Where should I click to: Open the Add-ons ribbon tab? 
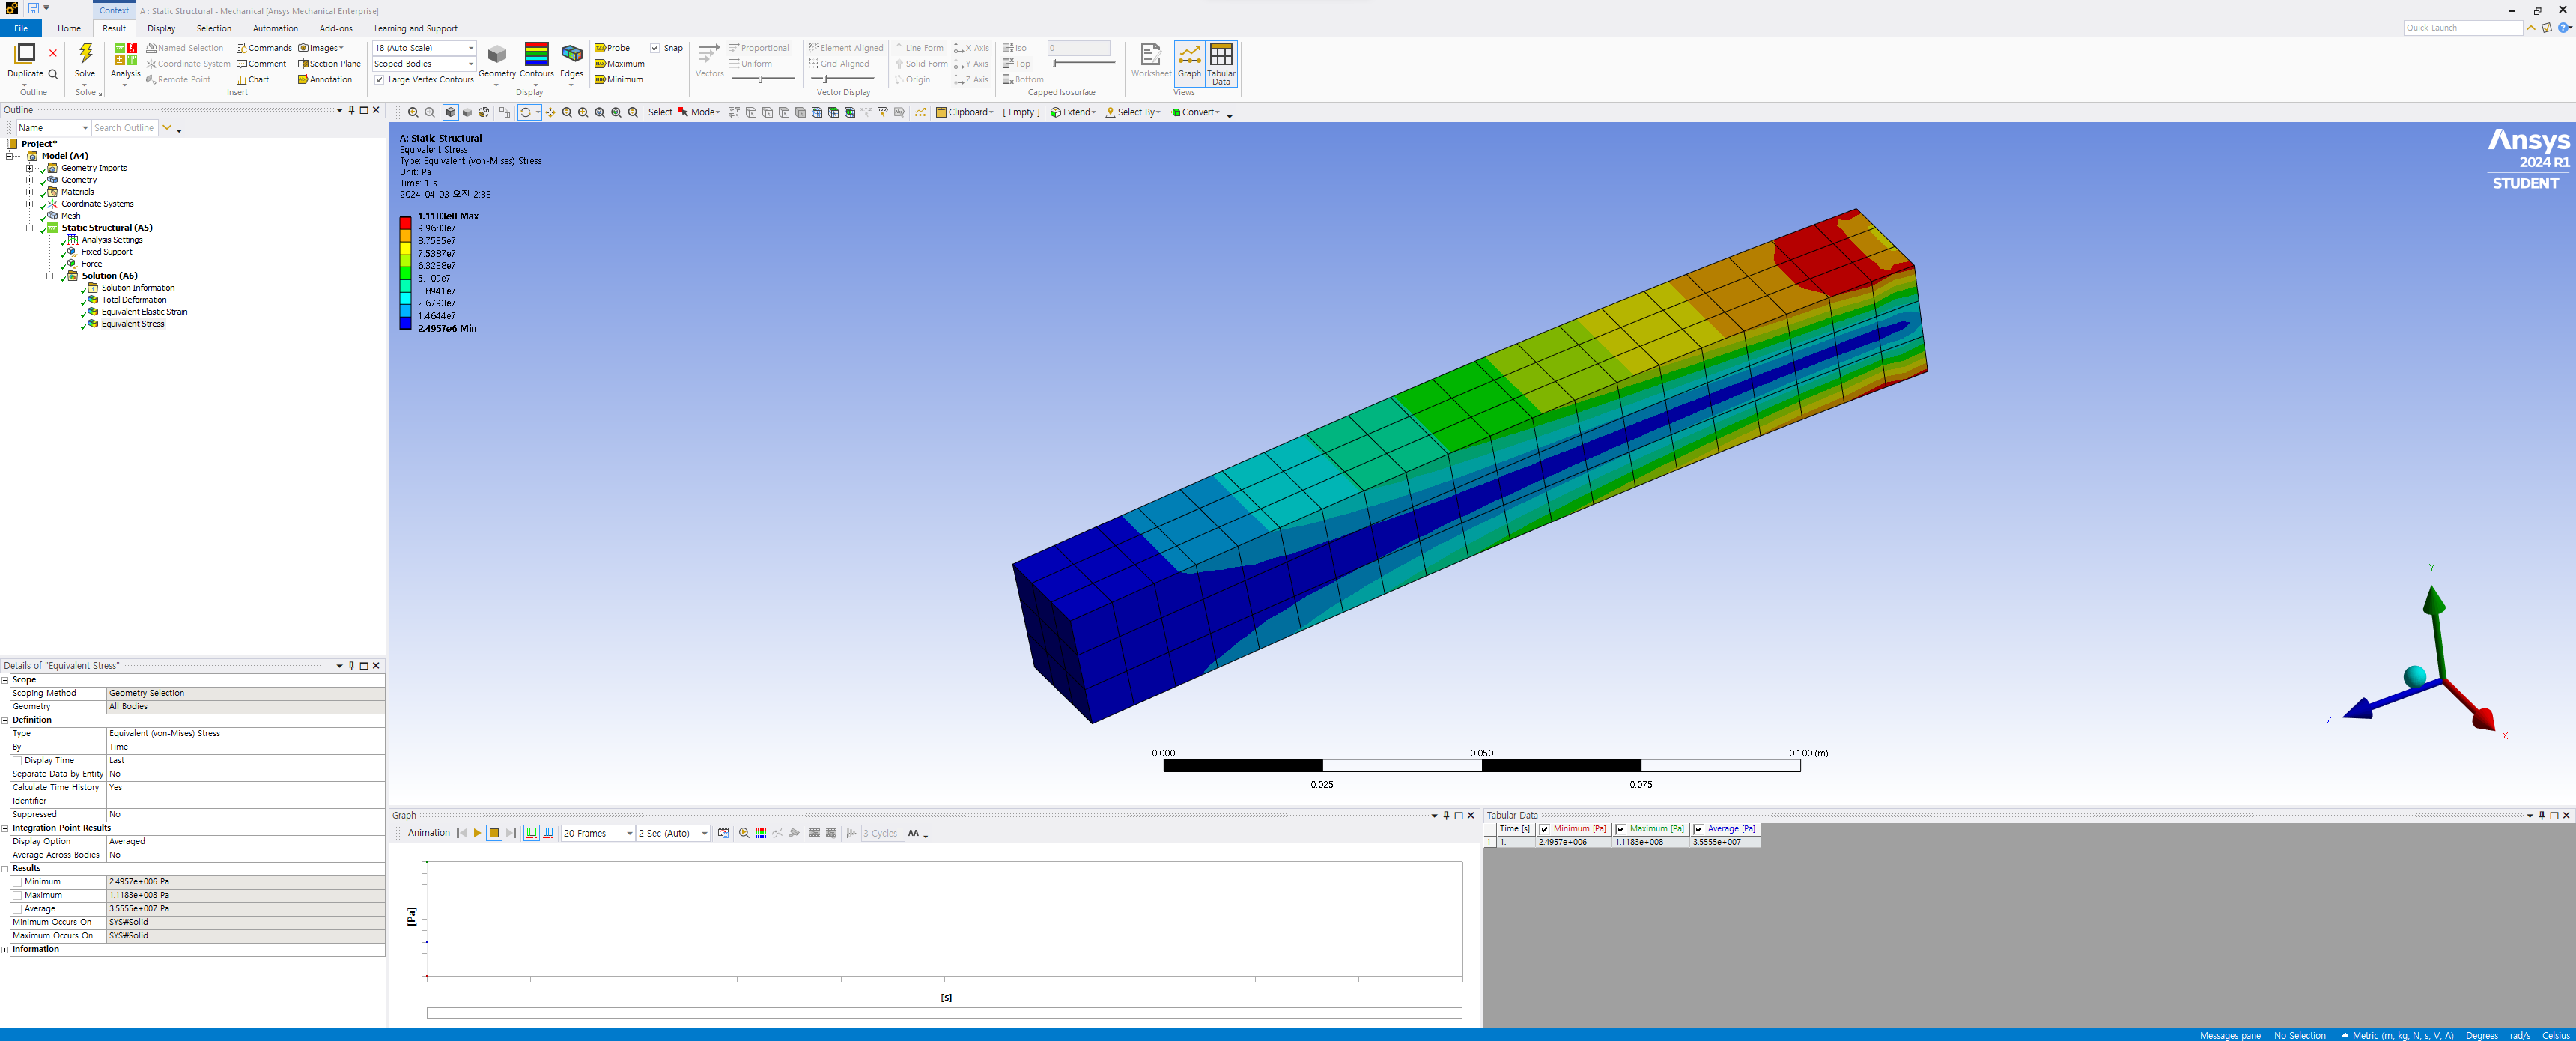point(336,29)
